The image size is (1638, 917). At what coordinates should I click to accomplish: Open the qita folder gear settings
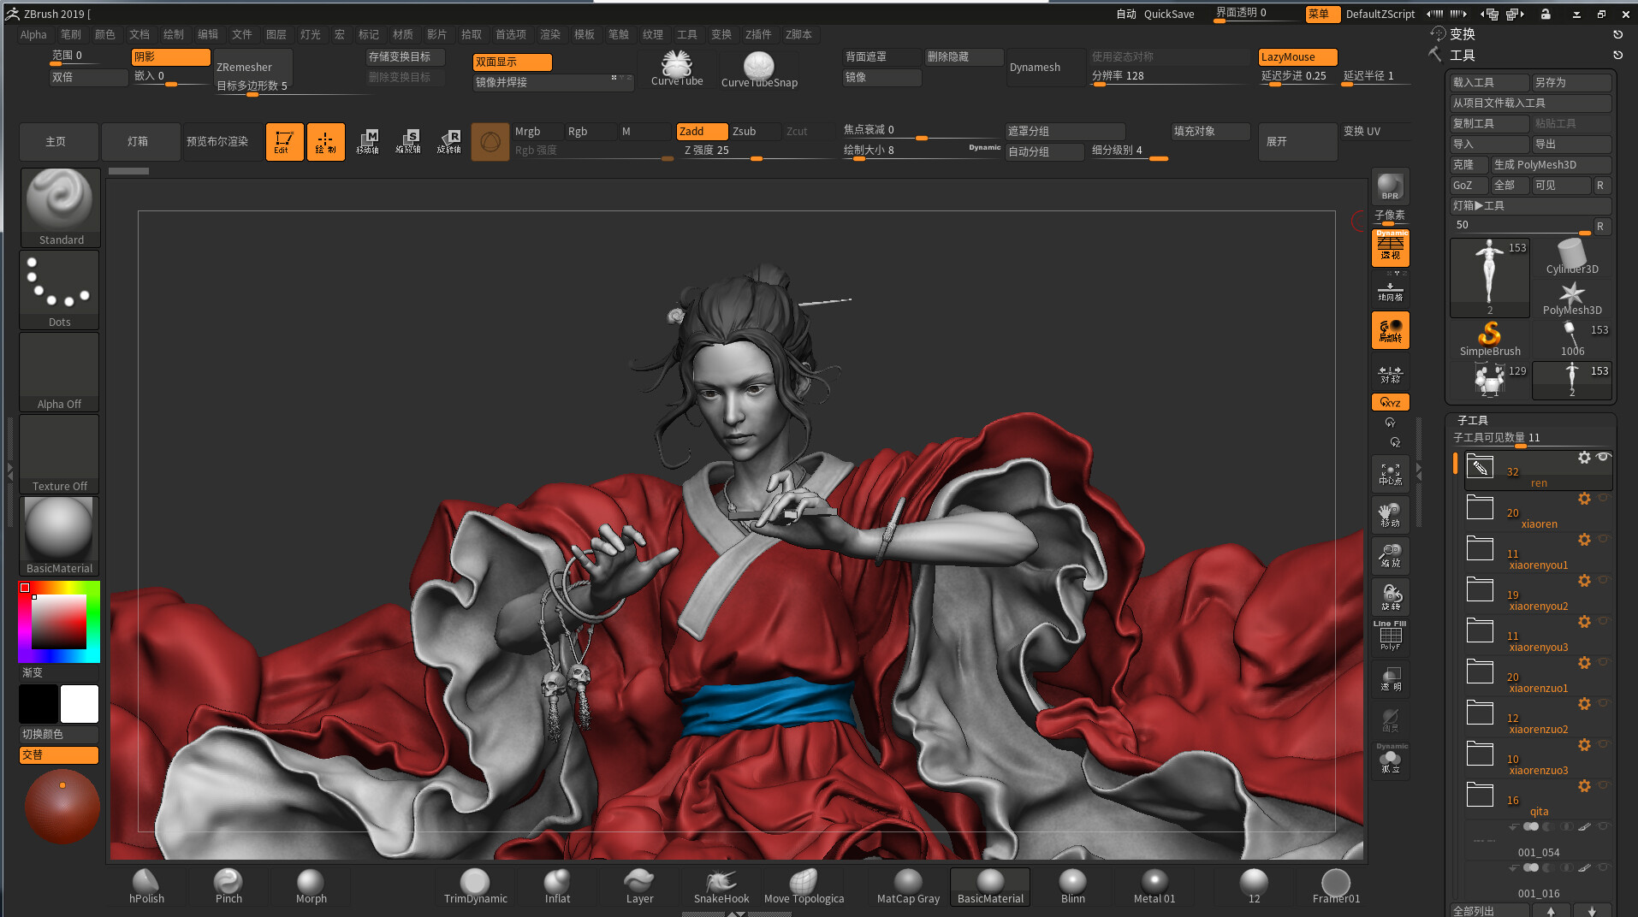(x=1584, y=785)
